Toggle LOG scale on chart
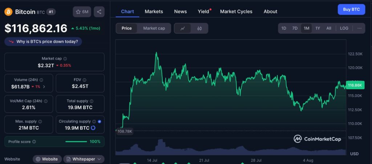This screenshot has width=372, height=164. [344, 28]
